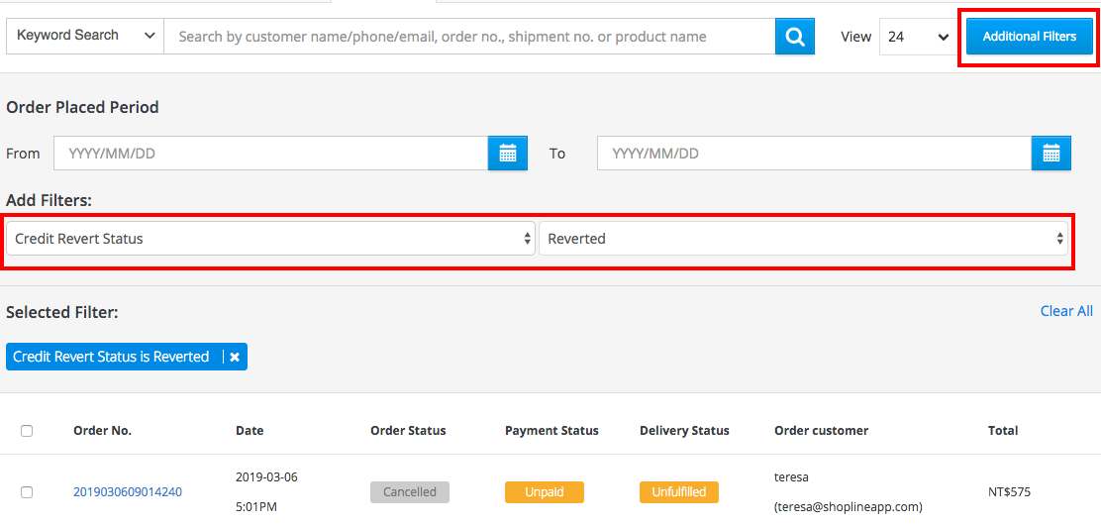Click the Order No. column header
Viewport: 1101px width, 525px height.
103,430
